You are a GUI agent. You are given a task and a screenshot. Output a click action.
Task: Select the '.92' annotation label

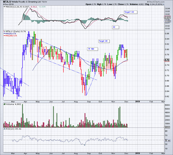pyautogui.click(x=116, y=27)
